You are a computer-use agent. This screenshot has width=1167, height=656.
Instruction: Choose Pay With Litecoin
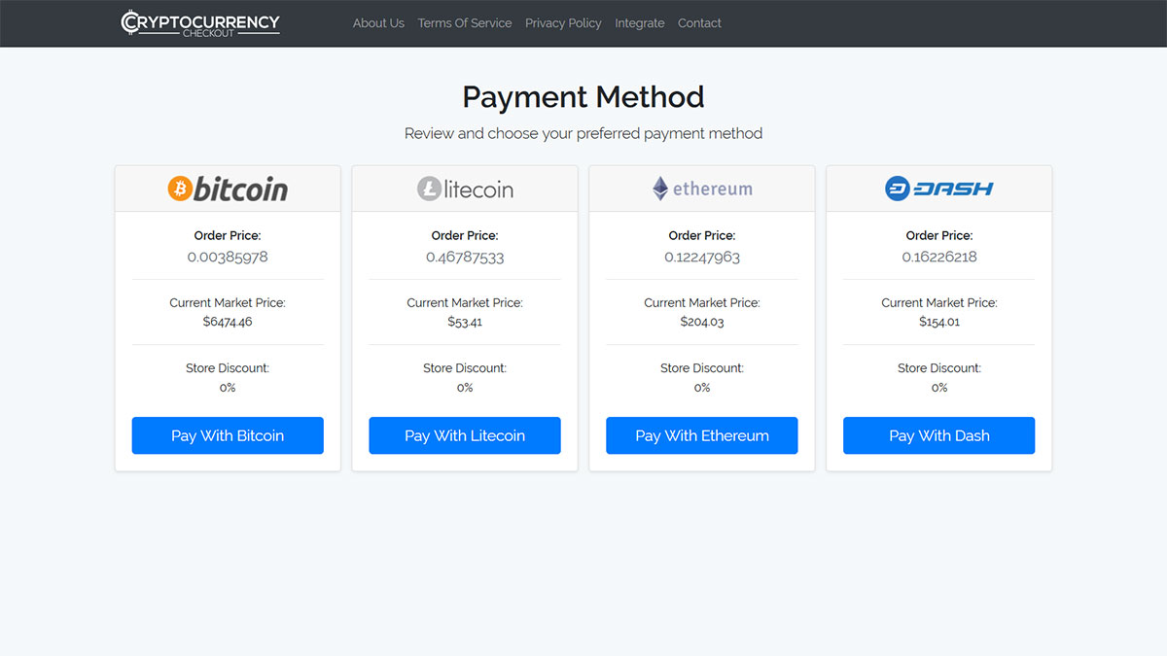coord(465,435)
